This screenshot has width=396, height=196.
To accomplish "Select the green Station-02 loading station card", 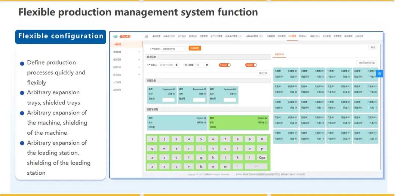I will (x=239, y=122).
